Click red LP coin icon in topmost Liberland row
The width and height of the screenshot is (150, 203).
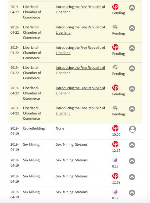point(115,7)
